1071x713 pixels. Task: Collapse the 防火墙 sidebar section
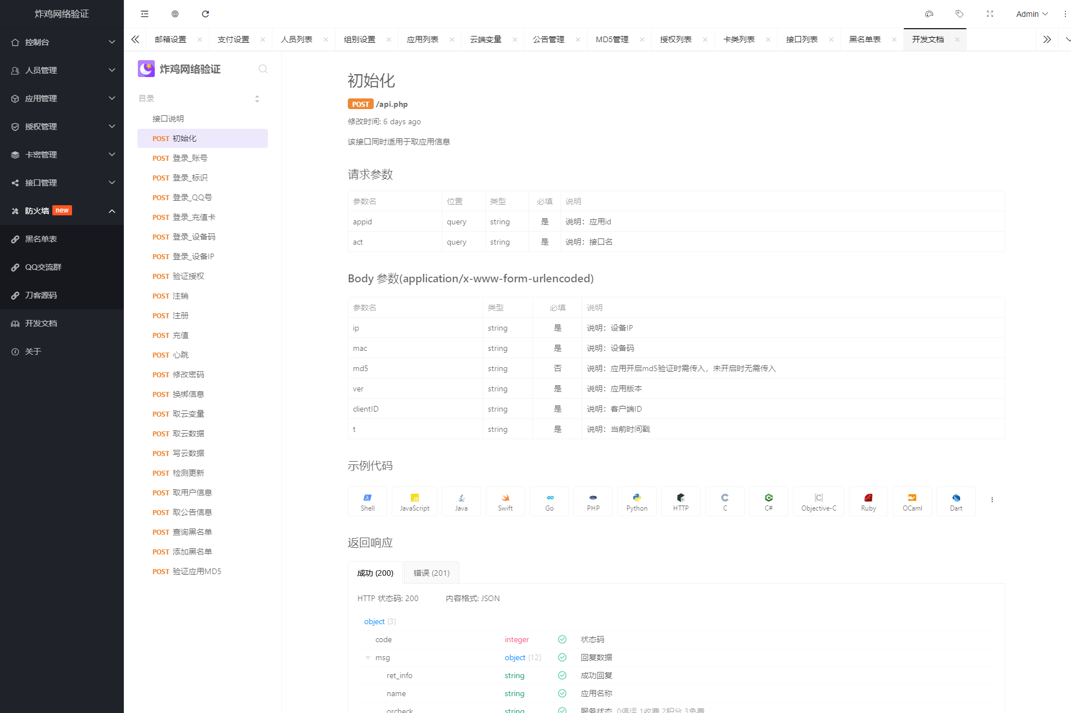[x=62, y=210]
